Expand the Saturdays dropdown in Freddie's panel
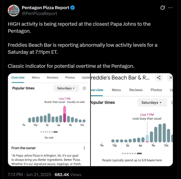 pos(152,102)
